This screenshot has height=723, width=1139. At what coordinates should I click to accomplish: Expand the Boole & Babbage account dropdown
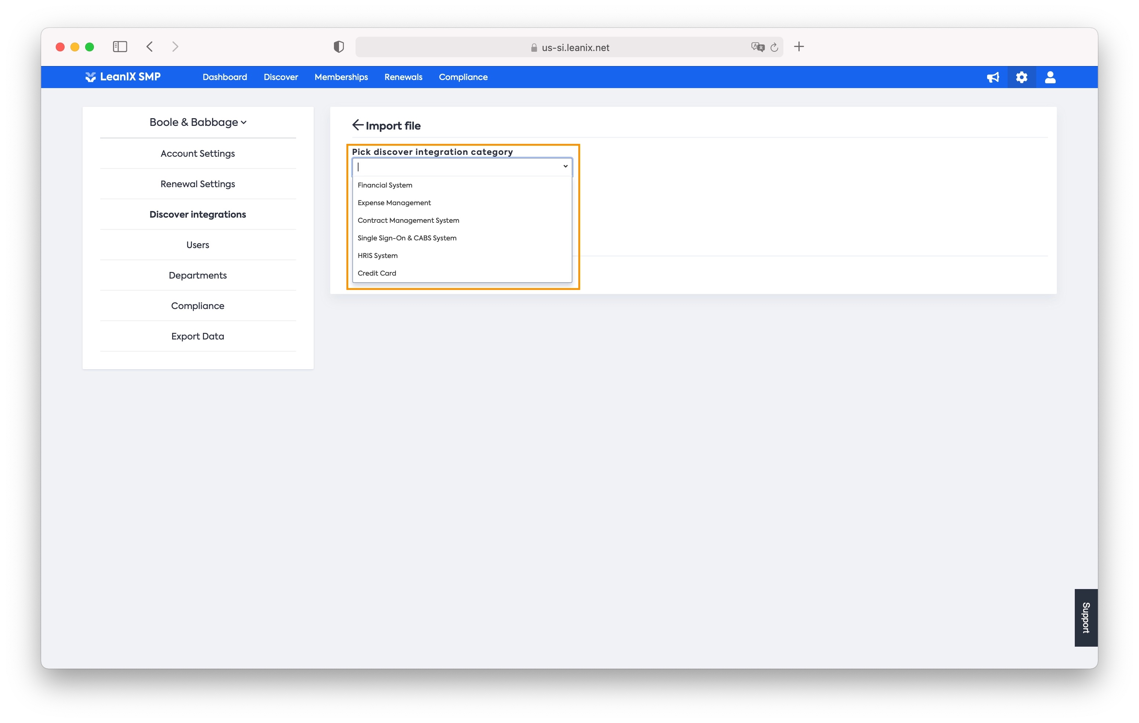click(x=198, y=122)
